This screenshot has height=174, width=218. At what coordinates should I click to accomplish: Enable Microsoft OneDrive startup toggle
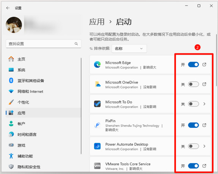[x=193, y=84]
